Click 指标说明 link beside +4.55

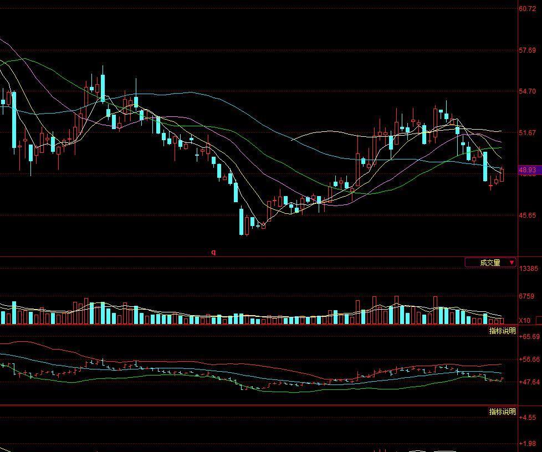click(x=502, y=412)
